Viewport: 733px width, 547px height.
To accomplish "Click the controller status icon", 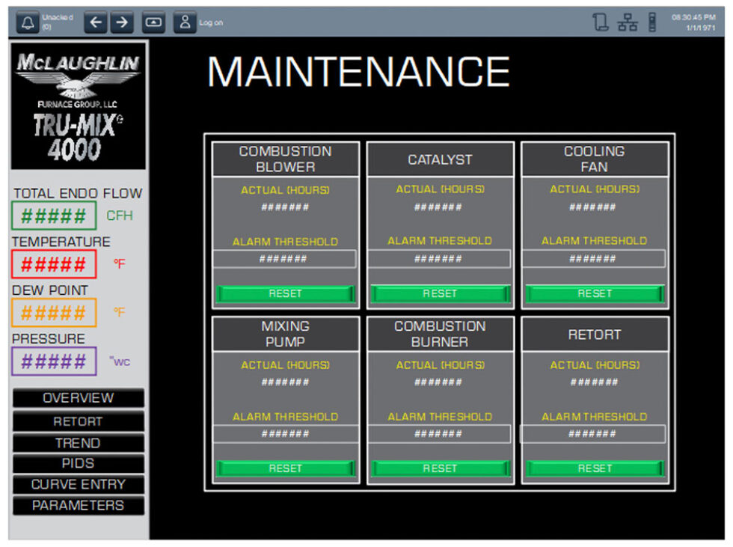I will point(652,22).
